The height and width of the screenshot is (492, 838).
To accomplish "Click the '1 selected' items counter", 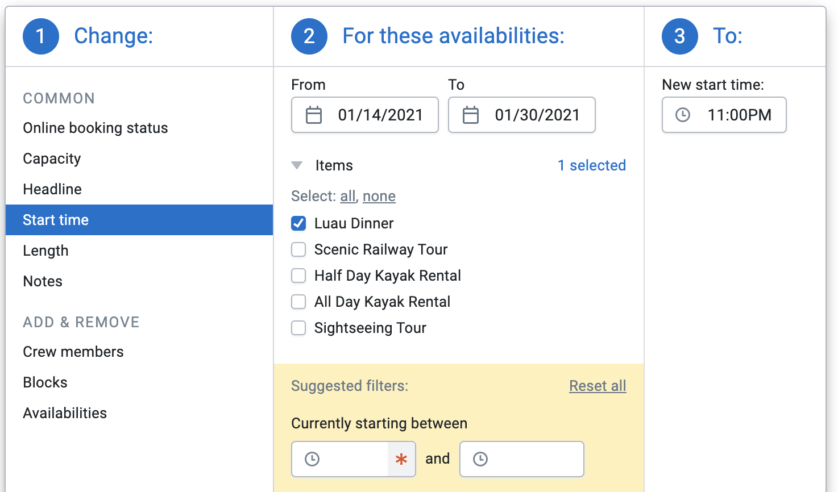I will tap(591, 165).
